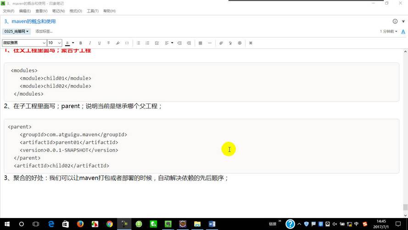
Task: Expand the alignment options arrow
Action: 172,43
